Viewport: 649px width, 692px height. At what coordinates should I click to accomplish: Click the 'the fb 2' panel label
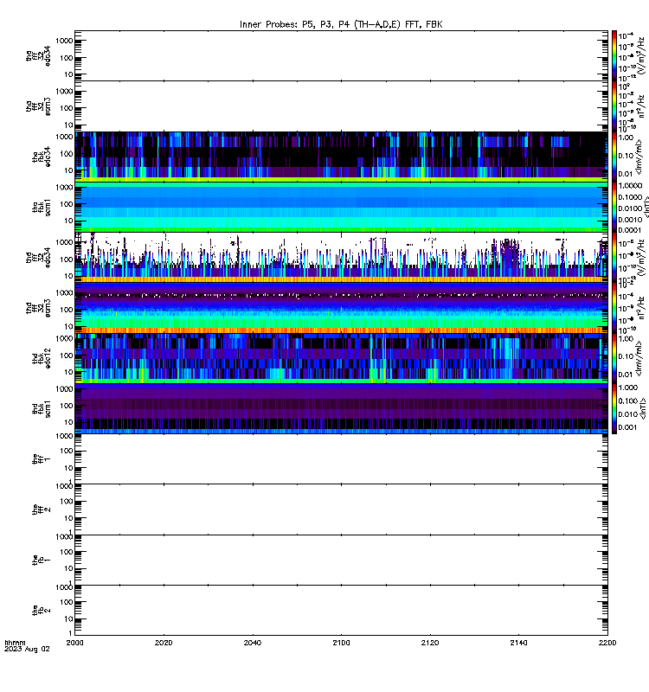tap(41, 610)
